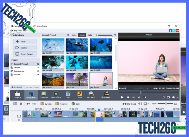Select the Text tool in the toolbar
The height and width of the screenshot is (137, 189).
(68, 94)
